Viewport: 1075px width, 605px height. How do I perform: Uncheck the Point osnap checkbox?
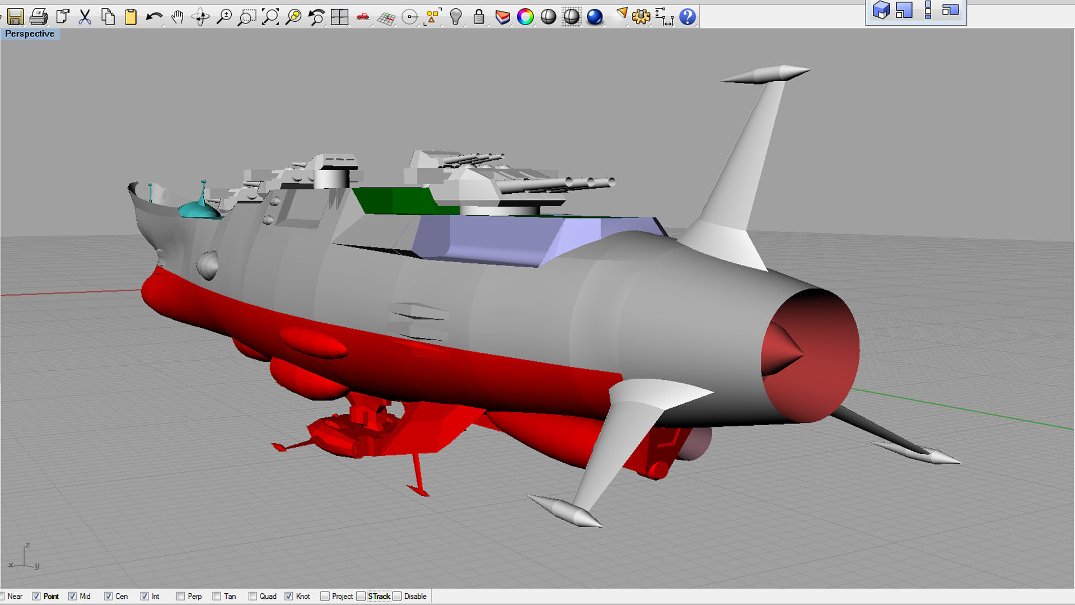36,596
